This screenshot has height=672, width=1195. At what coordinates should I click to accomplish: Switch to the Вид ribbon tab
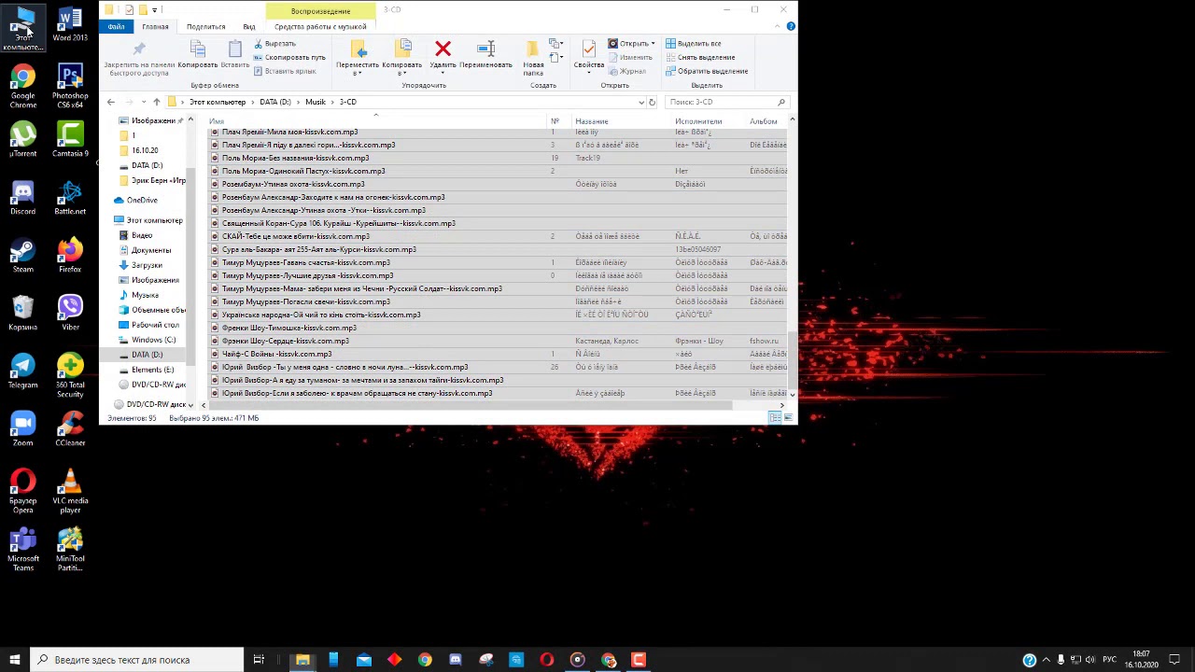point(249,27)
